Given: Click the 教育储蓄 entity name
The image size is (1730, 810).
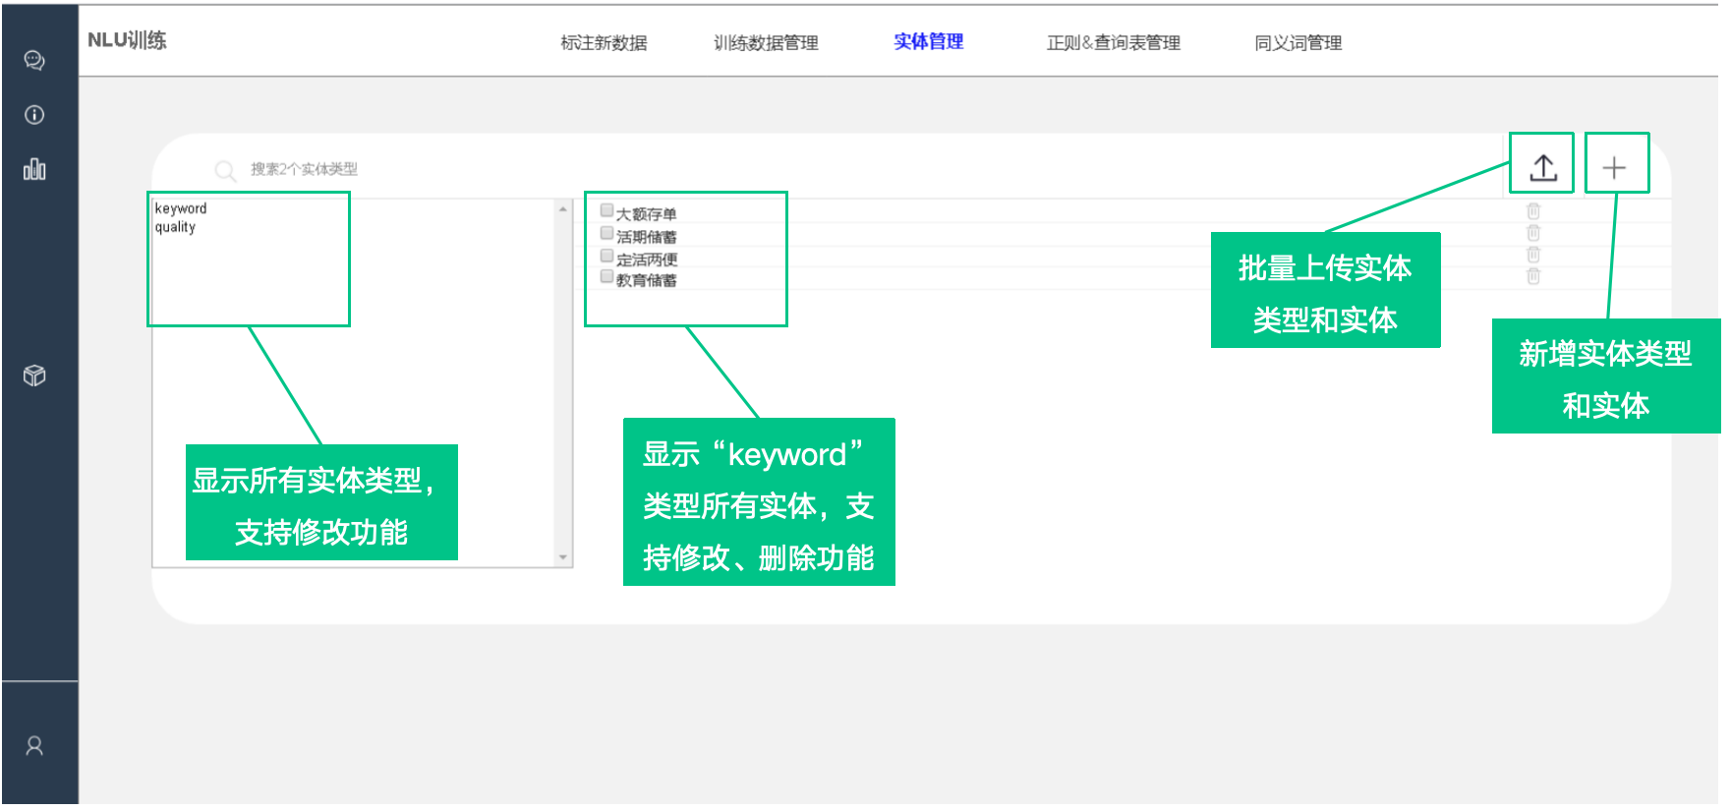Looking at the screenshot, I should tap(646, 280).
